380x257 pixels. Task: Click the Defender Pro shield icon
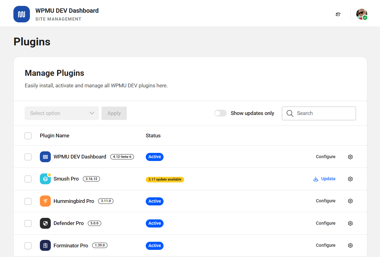45,223
